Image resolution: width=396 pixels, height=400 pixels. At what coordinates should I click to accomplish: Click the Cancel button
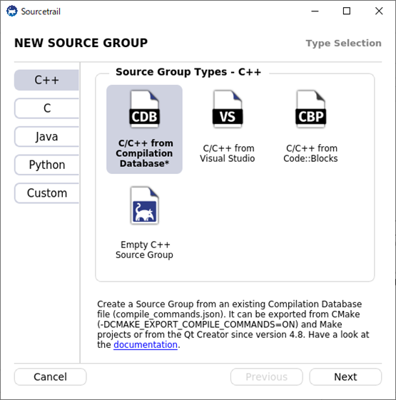(50, 376)
